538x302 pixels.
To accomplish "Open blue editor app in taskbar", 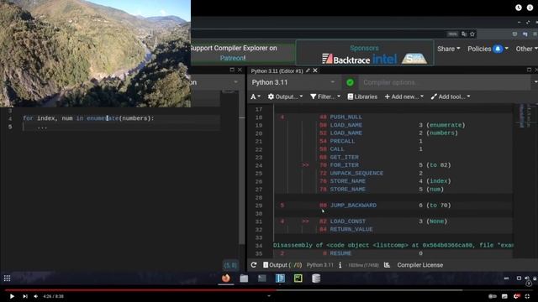I will point(280,279).
